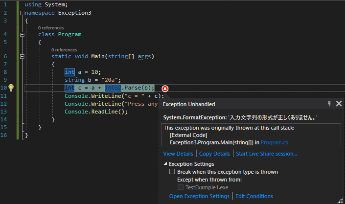
Task: Click line number 16 in the margin
Action: click(3, 135)
